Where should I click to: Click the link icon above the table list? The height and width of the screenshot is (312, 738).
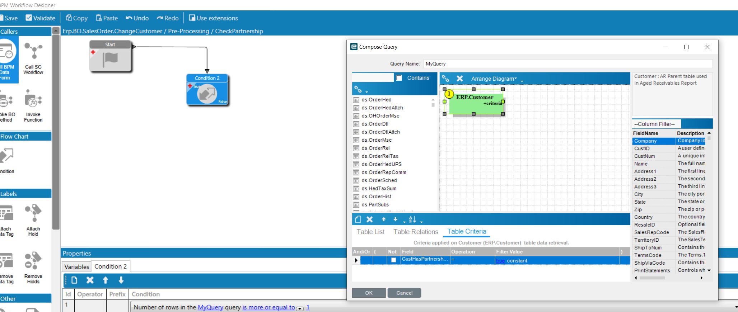[358, 89]
